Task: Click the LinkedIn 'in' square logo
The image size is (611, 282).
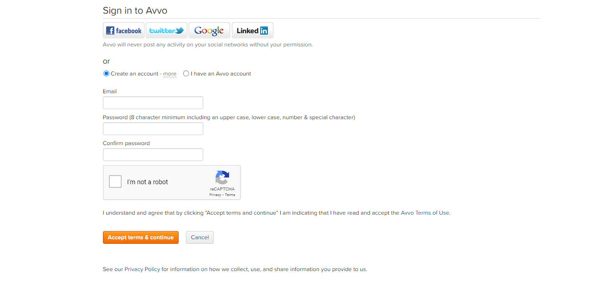Action: click(264, 30)
